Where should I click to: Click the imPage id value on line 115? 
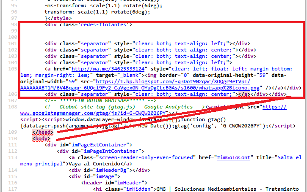[x=107, y=176]
